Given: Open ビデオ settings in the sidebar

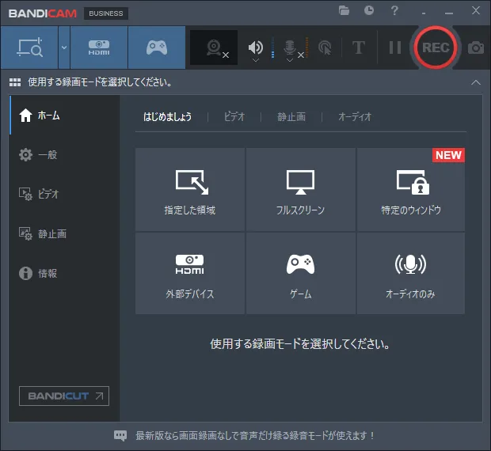Looking at the screenshot, I should click(x=64, y=194).
